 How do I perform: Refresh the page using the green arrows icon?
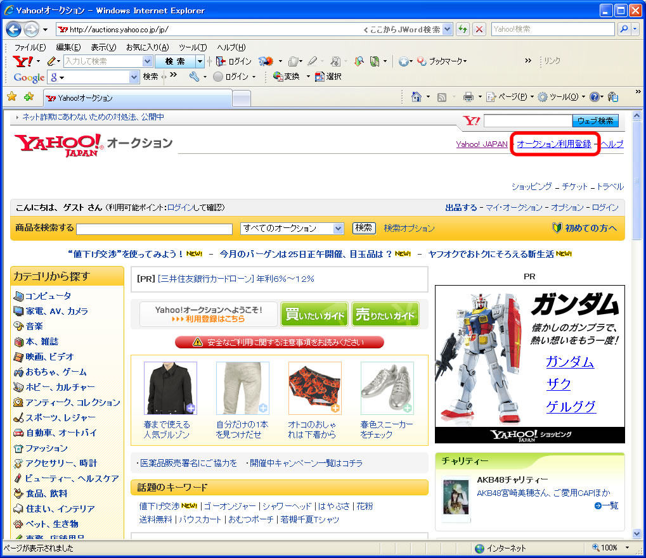coord(463,29)
